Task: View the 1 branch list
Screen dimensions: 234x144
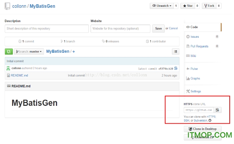Action: point(68,41)
